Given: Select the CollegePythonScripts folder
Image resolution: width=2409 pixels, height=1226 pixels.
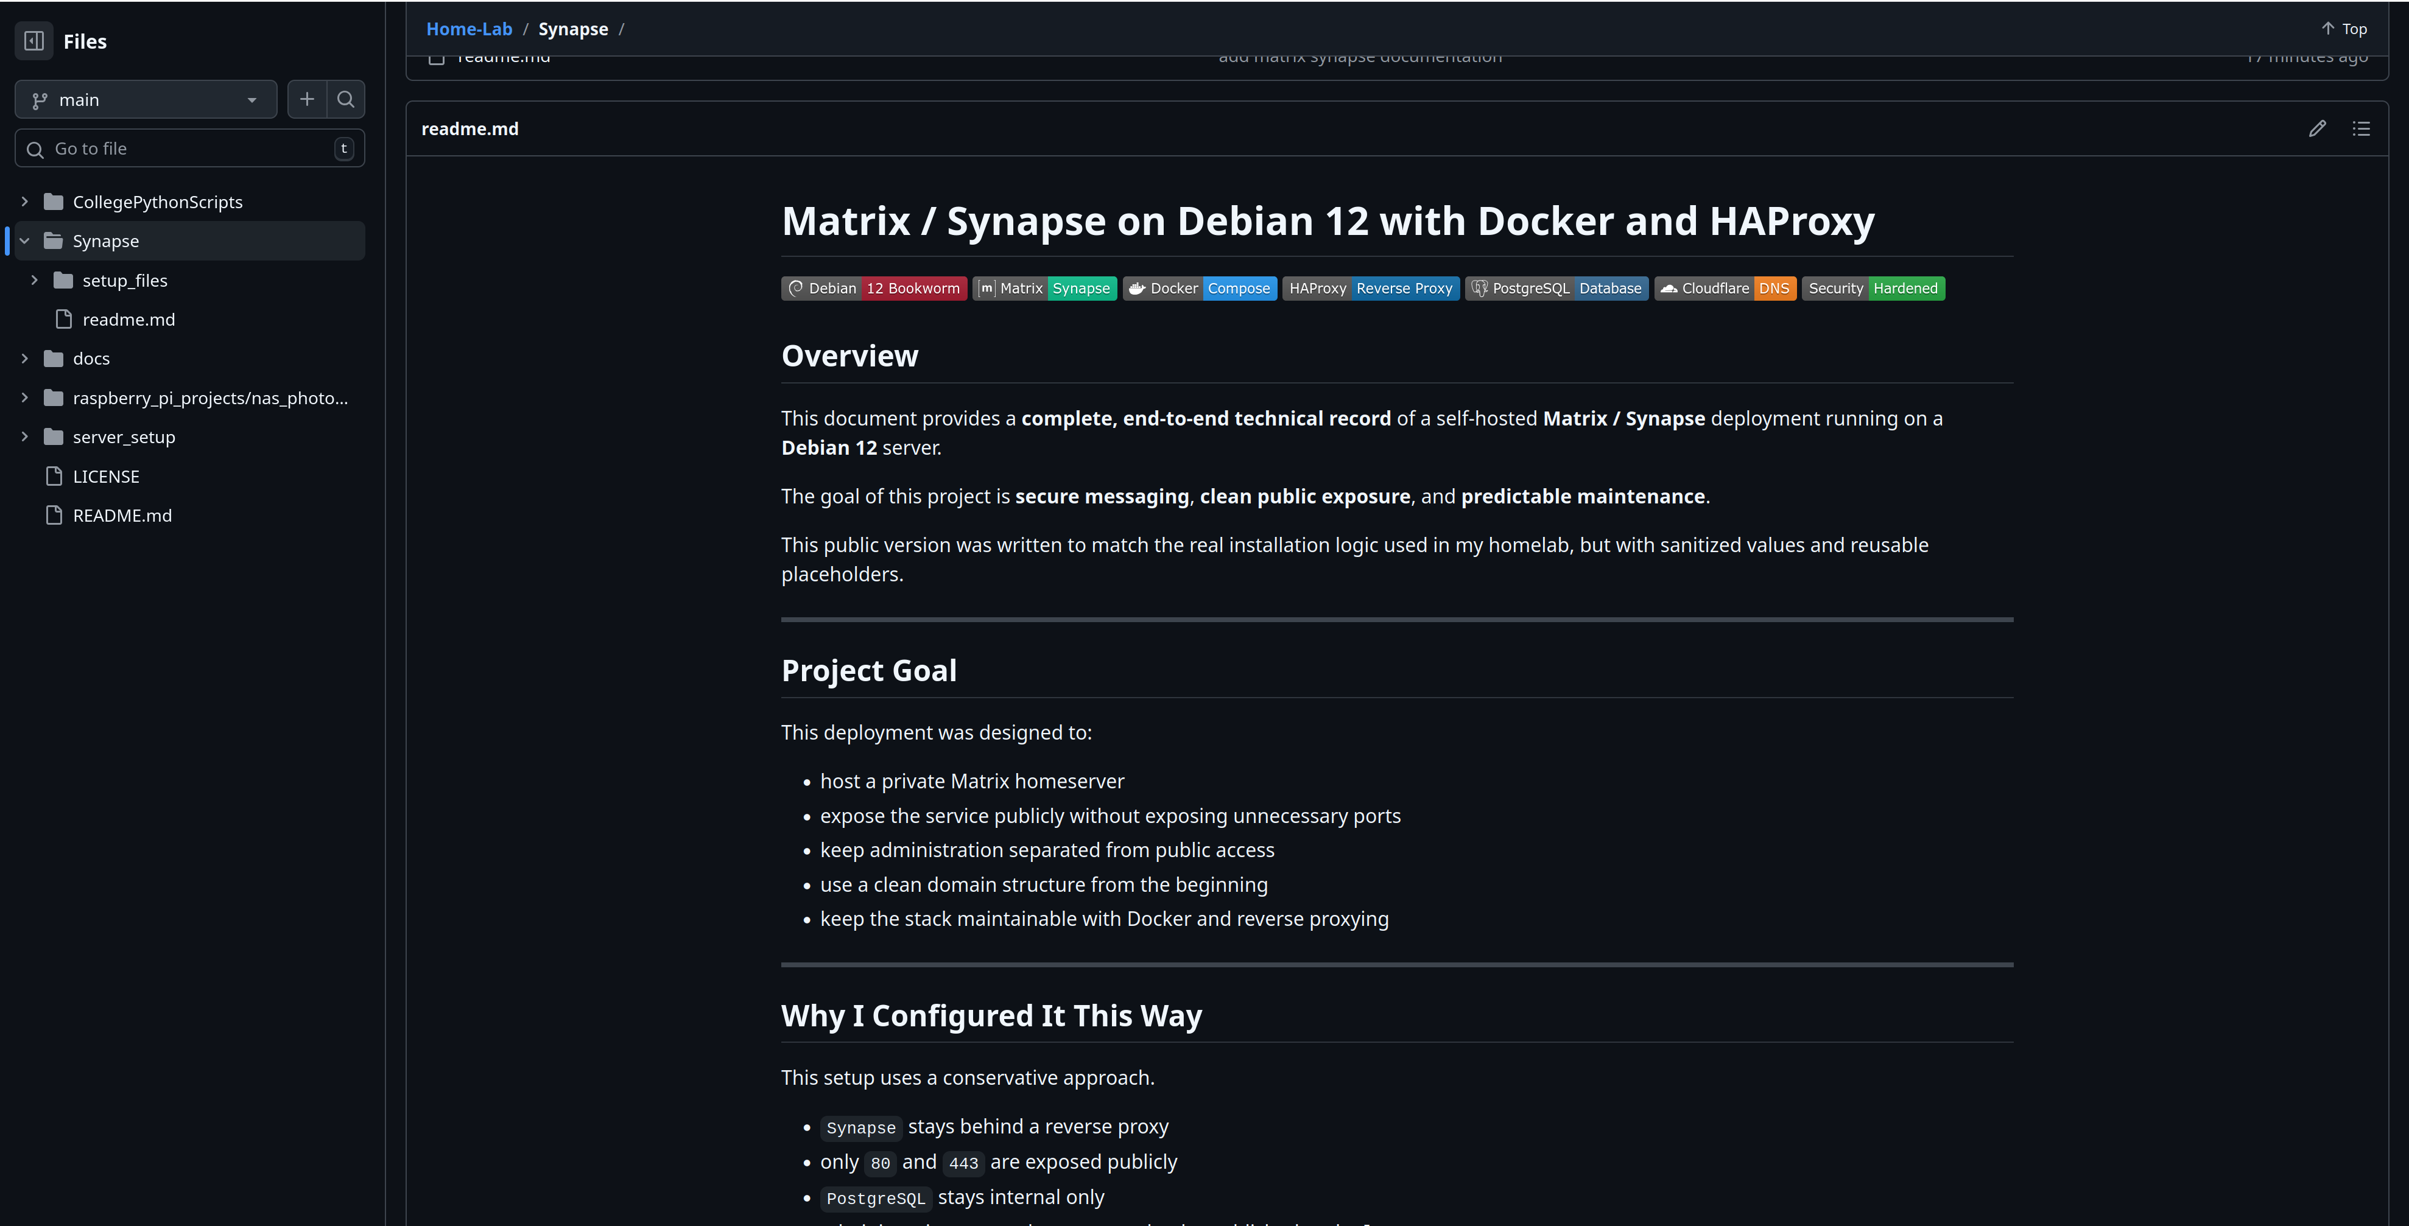Looking at the screenshot, I should [157, 202].
